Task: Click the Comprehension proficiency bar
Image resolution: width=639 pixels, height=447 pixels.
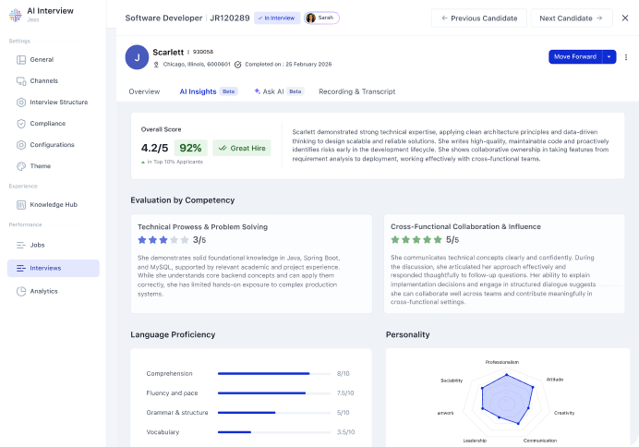Action: point(264,373)
